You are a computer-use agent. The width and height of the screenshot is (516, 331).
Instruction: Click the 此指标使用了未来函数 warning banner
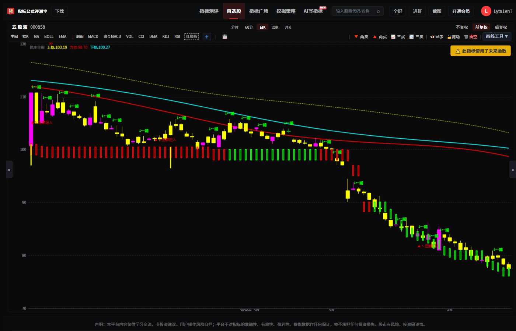(x=481, y=51)
